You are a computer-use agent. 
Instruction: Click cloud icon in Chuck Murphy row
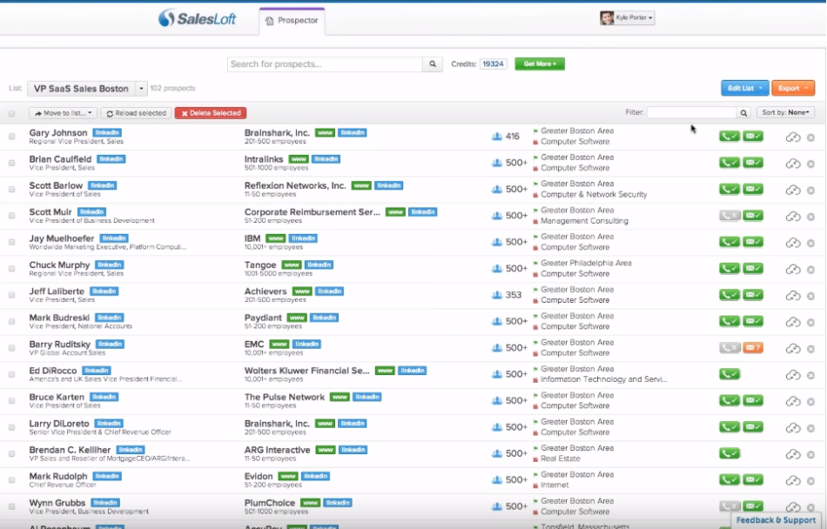click(793, 269)
